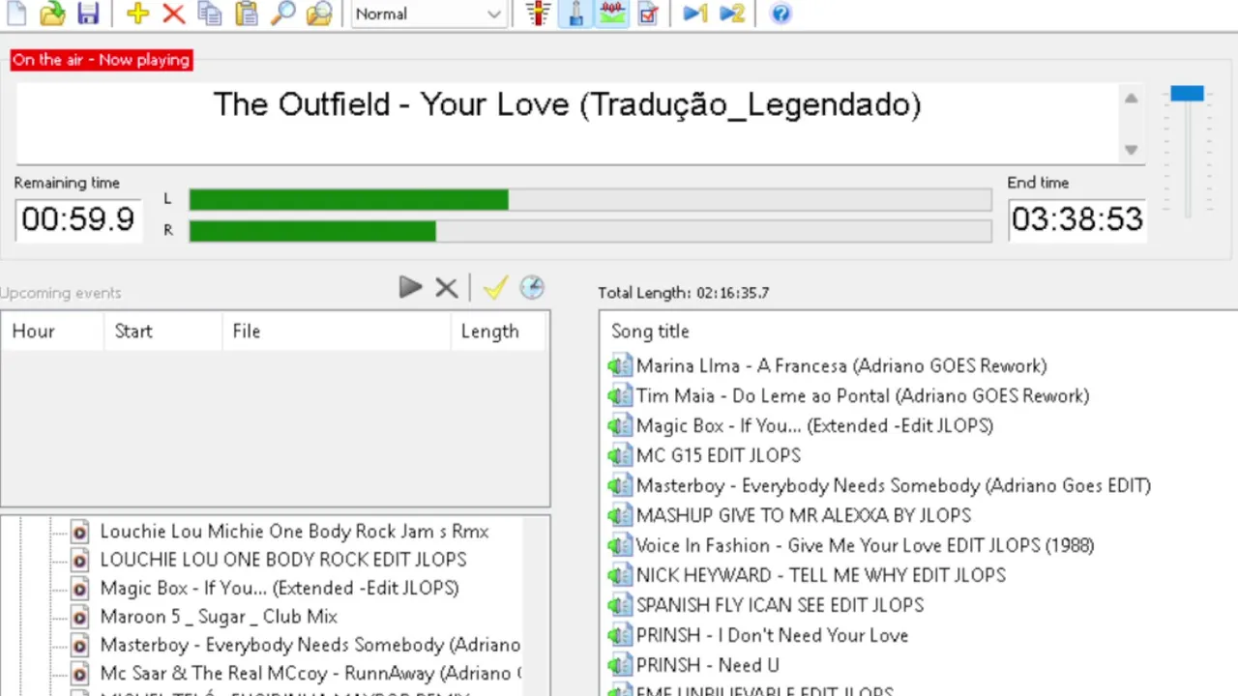The image size is (1238, 696).
Task: Sort events by Hour column
Action: click(53, 331)
